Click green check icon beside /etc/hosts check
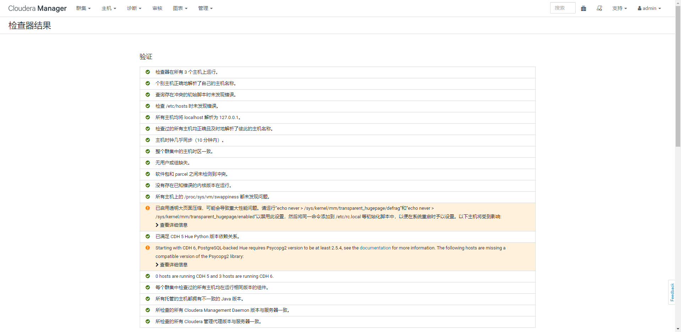681x332 pixels. click(148, 106)
